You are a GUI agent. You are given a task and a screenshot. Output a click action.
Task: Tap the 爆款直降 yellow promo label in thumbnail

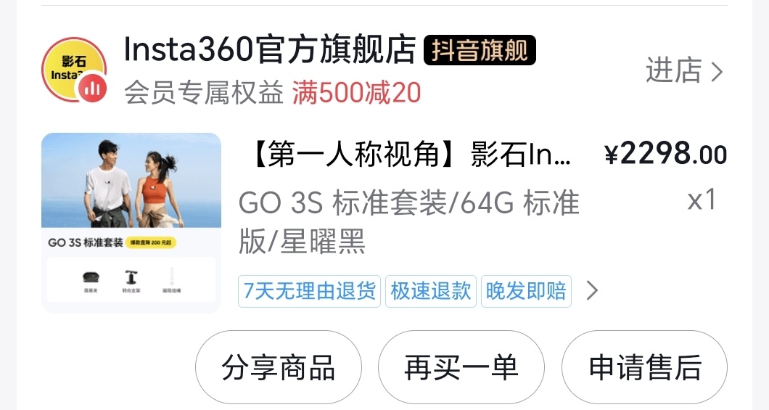151,242
